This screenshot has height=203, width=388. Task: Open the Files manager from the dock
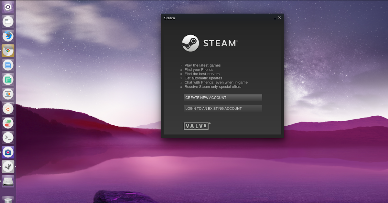pyautogui.click(x=8, y=22)
